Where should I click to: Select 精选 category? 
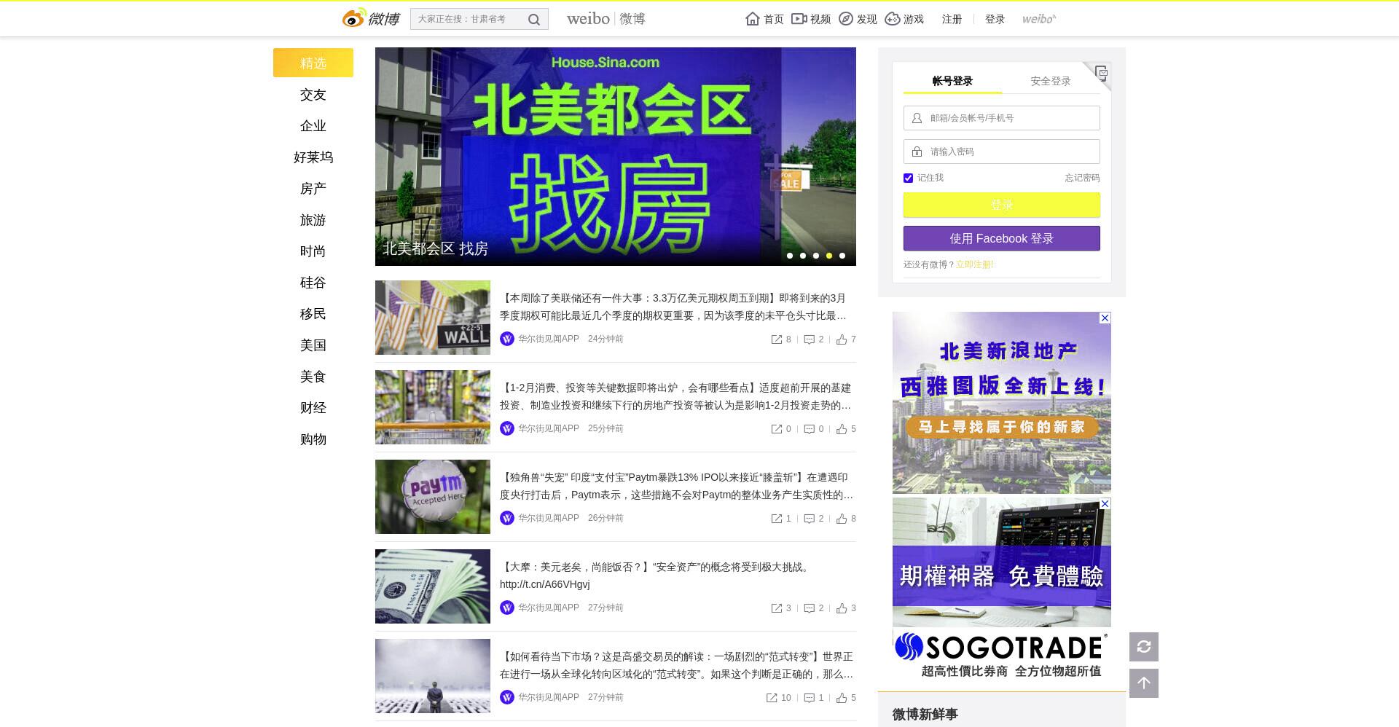(x=313, y=63)
